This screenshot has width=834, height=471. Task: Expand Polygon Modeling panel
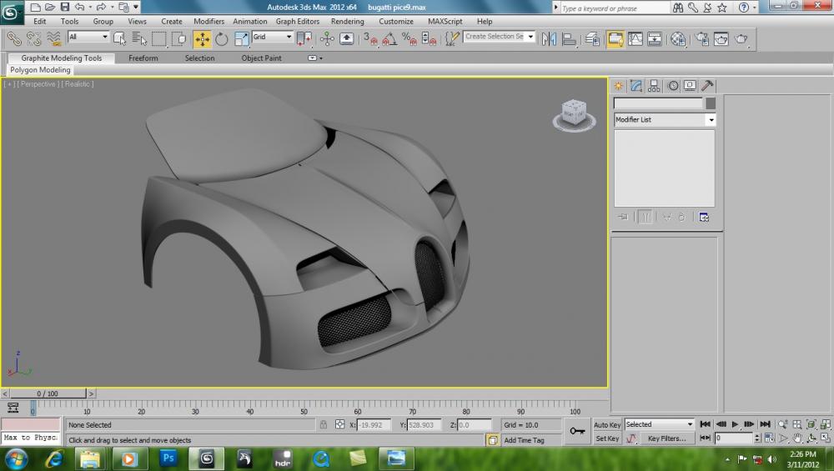click(40, 70)
